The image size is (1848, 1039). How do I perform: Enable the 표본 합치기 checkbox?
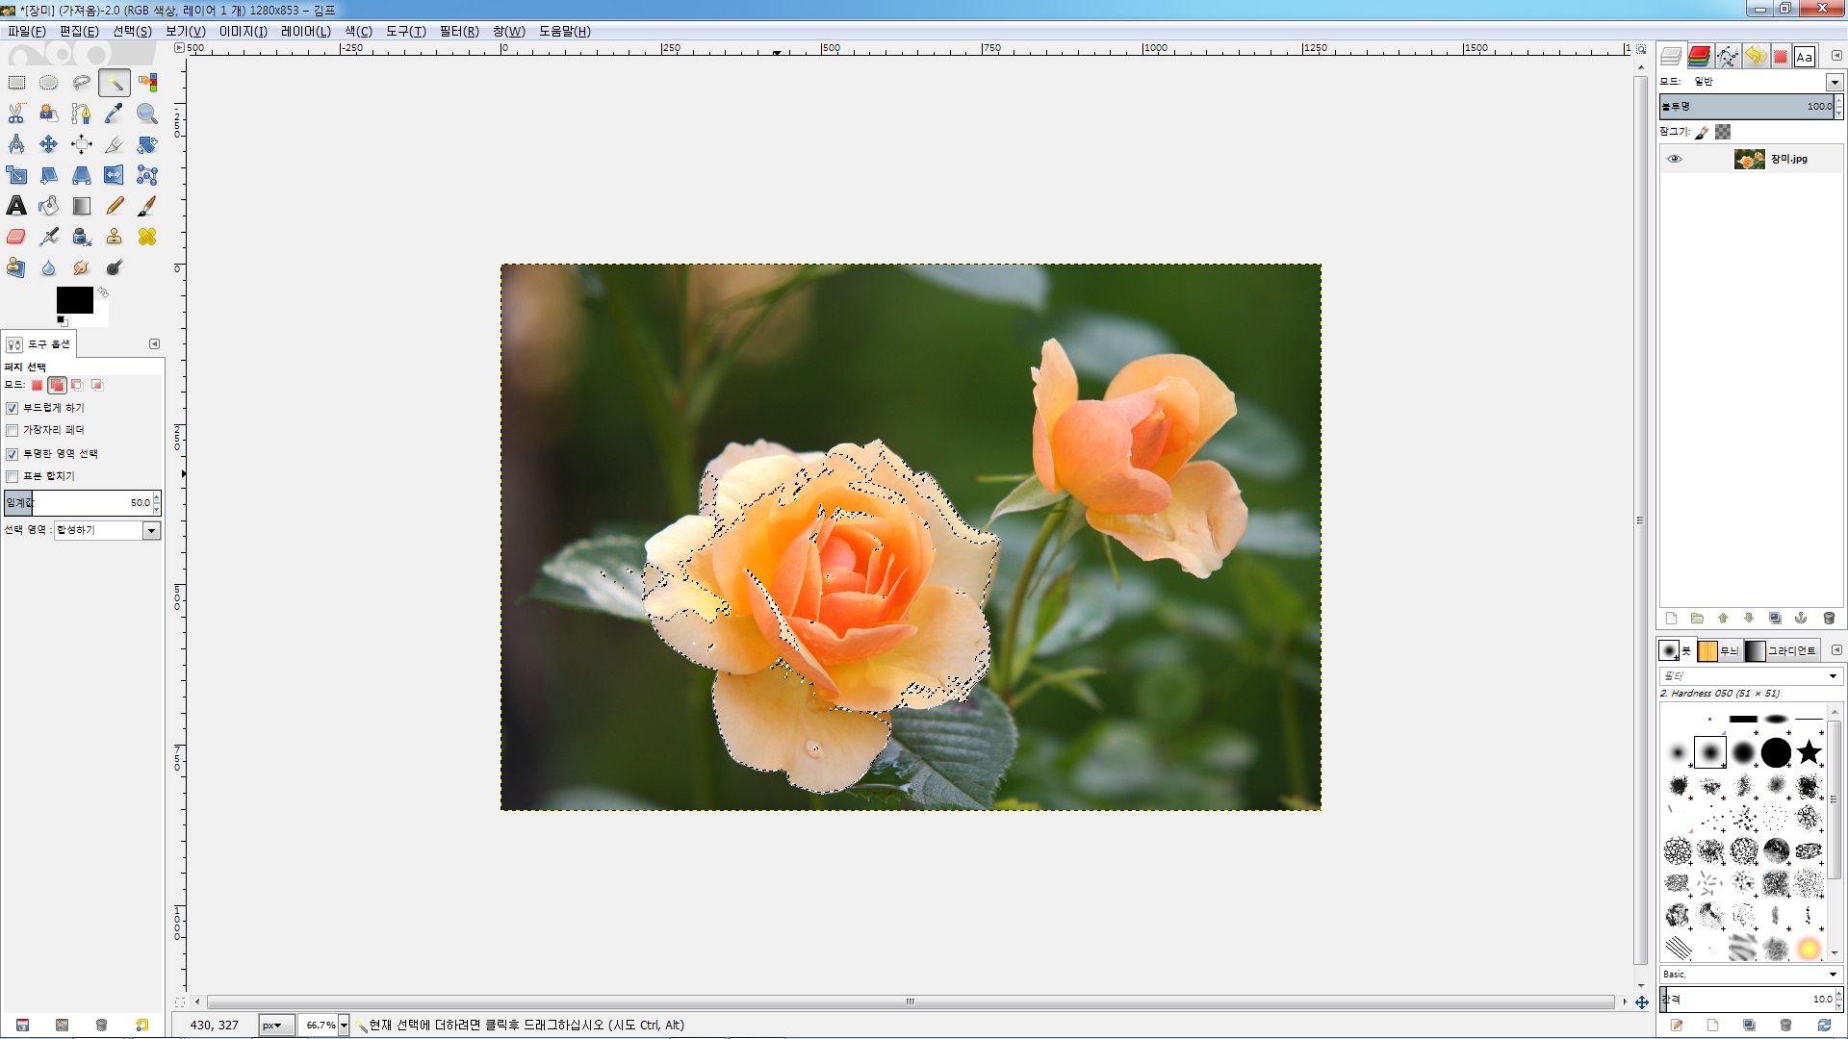pyautogui.click(x=13, y=476)
